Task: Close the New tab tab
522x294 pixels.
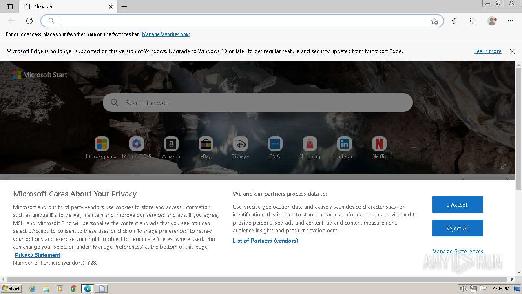Action: click(x=111, y=7)
